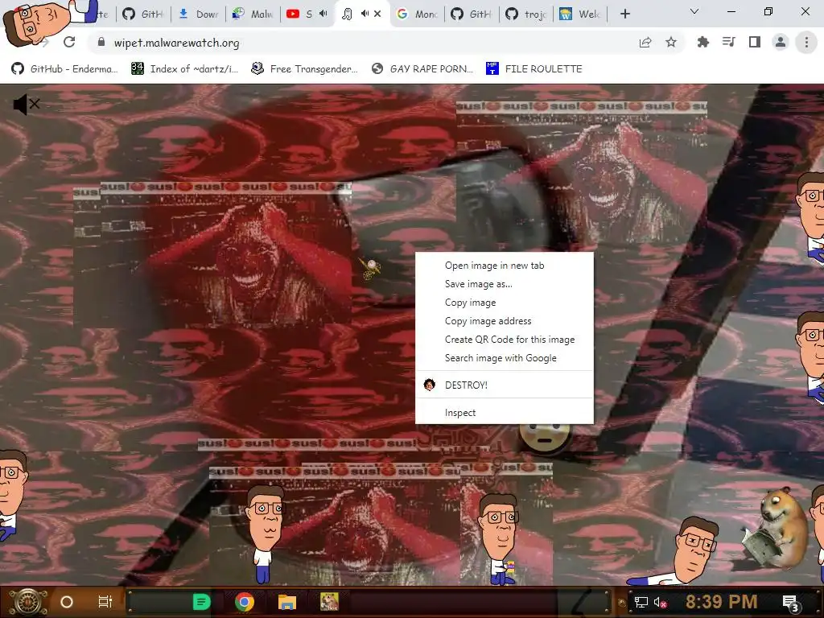Mute the YouTube tab via its speaker icon
The width and height of the screenshot is (824, 618).
323,14
